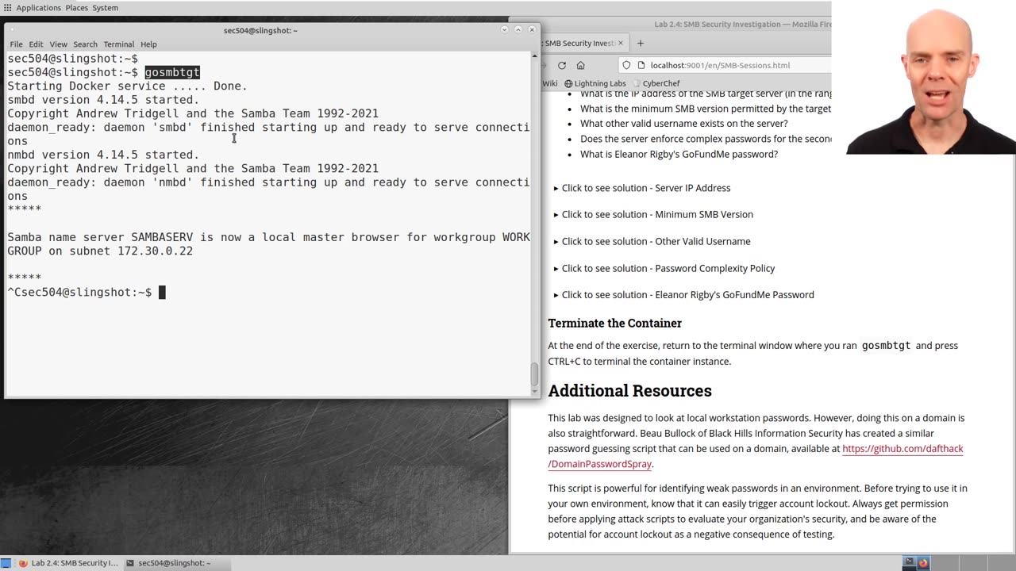Click the page info icon in address bar
This screenshot has width=1016, height=571.
pyautogui.click(x=641, y=65)
